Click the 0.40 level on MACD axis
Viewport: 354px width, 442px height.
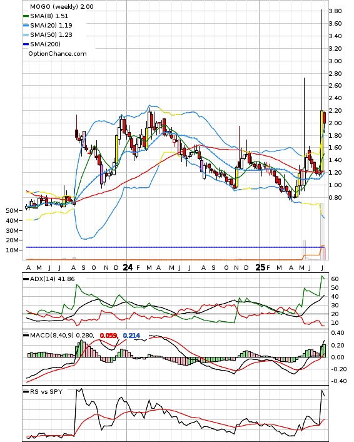point(337,333)
